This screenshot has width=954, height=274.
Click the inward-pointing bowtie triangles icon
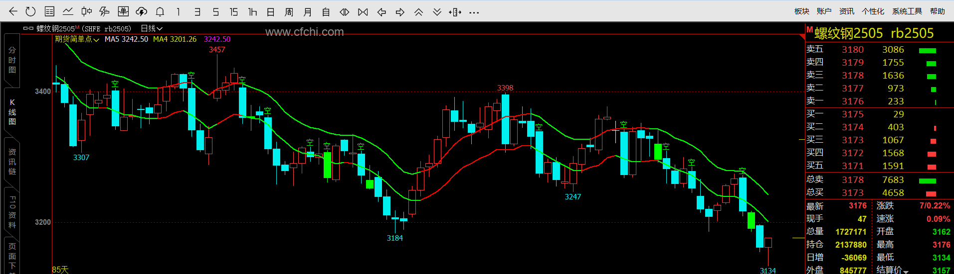click(x=363, y=11)
